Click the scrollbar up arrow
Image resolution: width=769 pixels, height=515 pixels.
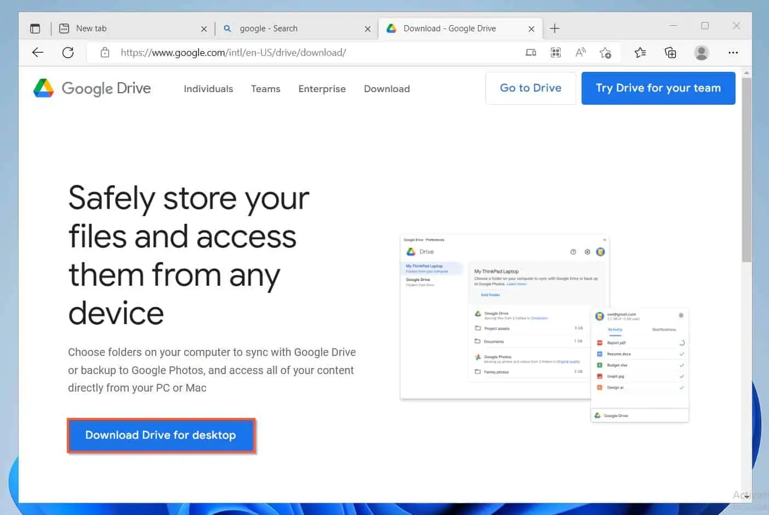click(x=747, y=72)
